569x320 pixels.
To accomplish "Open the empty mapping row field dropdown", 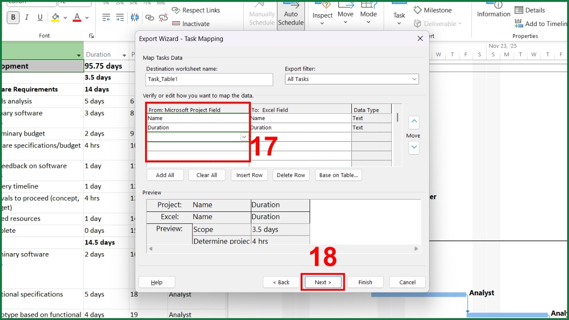I will [x=244, y=137].
